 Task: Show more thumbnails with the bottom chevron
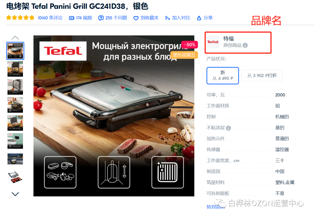[15, 194]
